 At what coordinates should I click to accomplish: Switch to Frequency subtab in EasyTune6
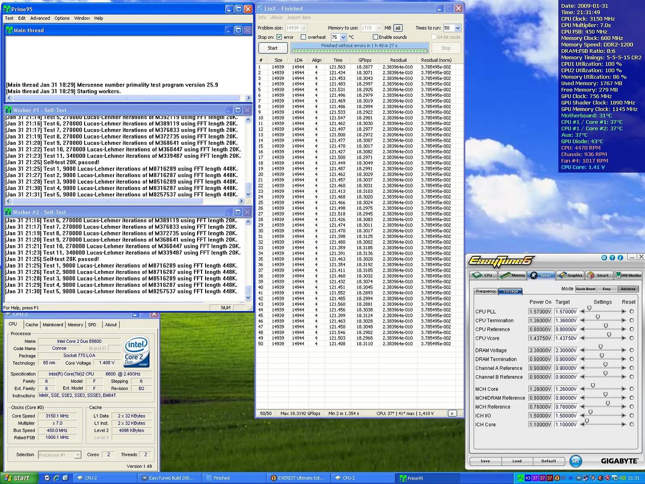coord(486,291)
